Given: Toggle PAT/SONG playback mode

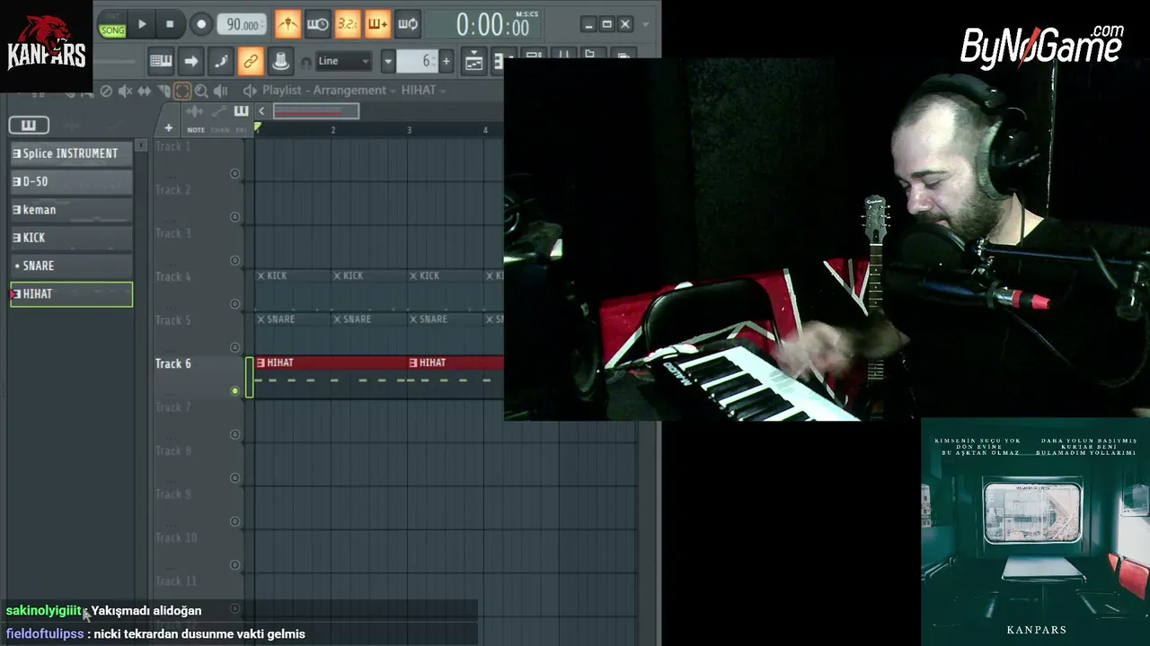Looking at the screenshot, I should point(112,25).
